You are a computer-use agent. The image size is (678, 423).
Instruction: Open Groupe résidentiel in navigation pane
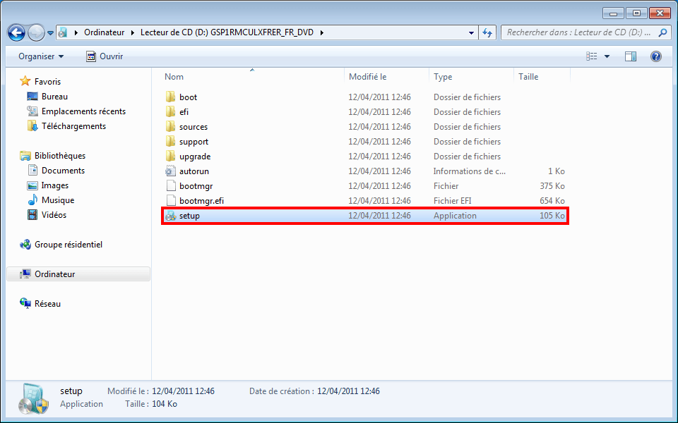(x=69, y=245)
